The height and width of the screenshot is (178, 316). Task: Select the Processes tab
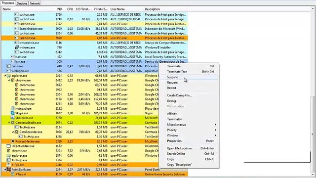point(8,3)
